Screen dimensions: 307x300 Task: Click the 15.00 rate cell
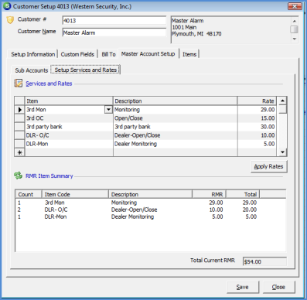coord(257,118)
